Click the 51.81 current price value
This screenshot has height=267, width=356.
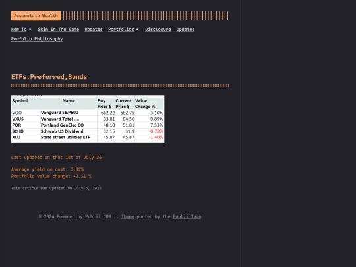tap(129, 125)
